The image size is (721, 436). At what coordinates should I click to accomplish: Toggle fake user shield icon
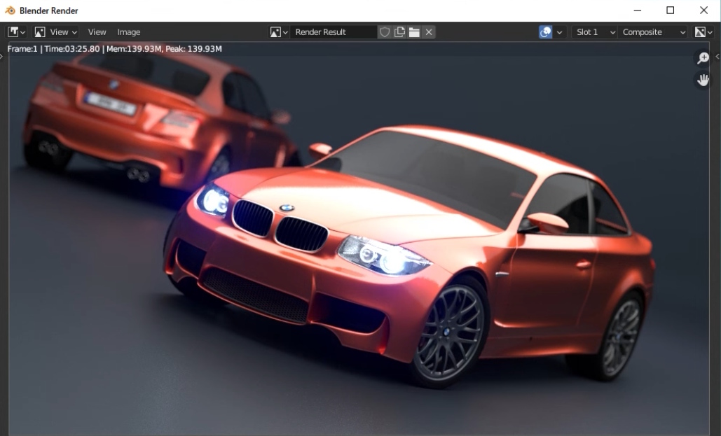[x=385, y=32]
